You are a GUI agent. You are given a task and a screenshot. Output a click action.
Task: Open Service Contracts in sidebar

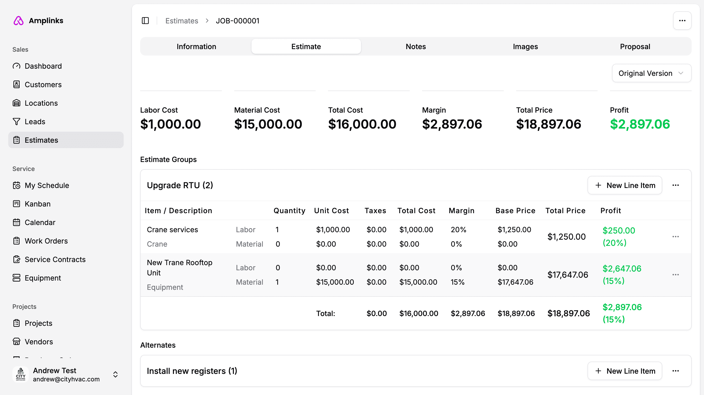pyautogui.click(x=55, y=259)
